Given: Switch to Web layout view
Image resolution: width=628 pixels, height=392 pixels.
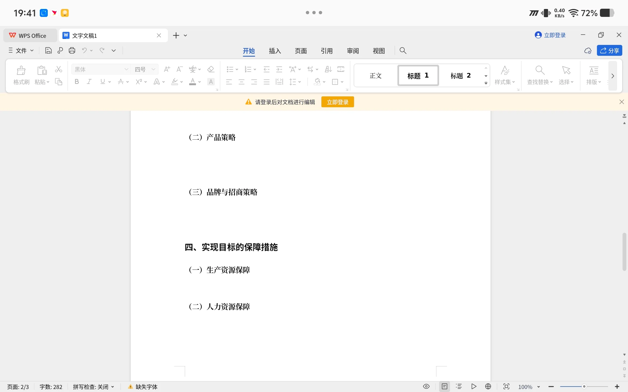Looking at the screenshot, I should coord(488,387).
